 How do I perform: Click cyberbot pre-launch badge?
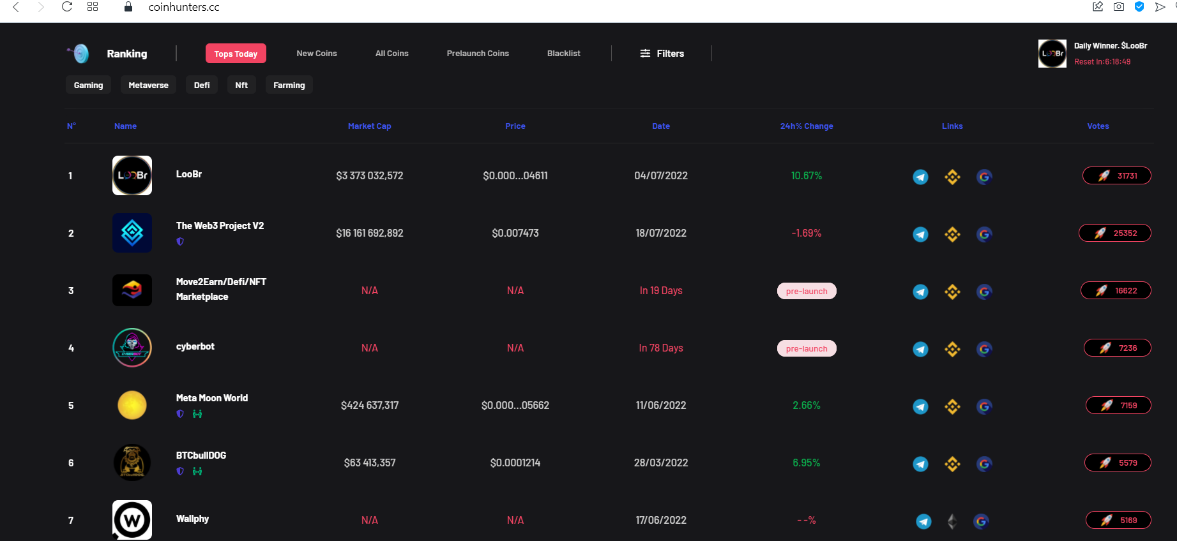[807, 348]
